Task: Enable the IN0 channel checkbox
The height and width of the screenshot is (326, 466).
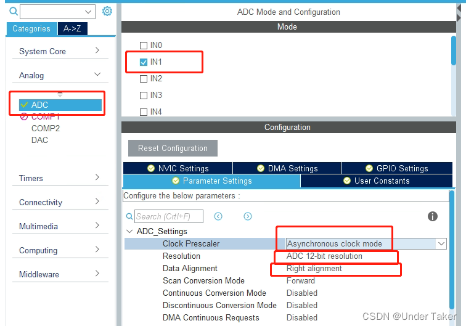Action: [144, 46]
